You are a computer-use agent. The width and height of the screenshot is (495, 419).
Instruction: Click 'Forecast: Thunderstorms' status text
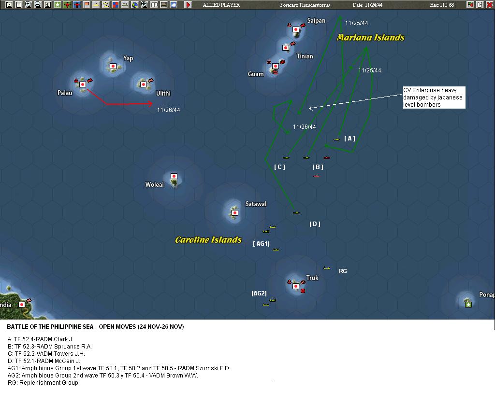pyautogui.click(x=305, y=5)
